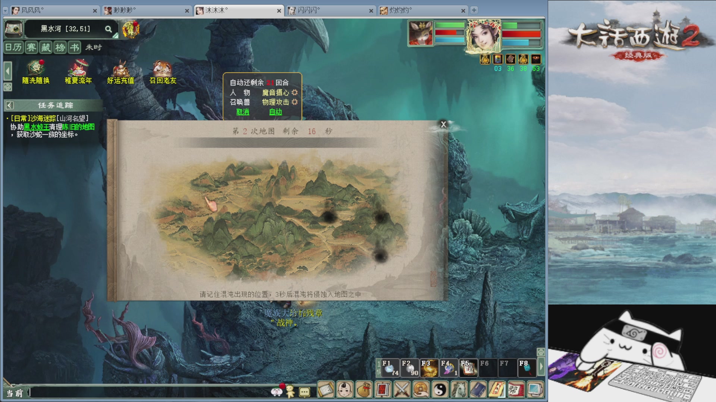Open the crossed swords combat icon

[x=402, y=390]
